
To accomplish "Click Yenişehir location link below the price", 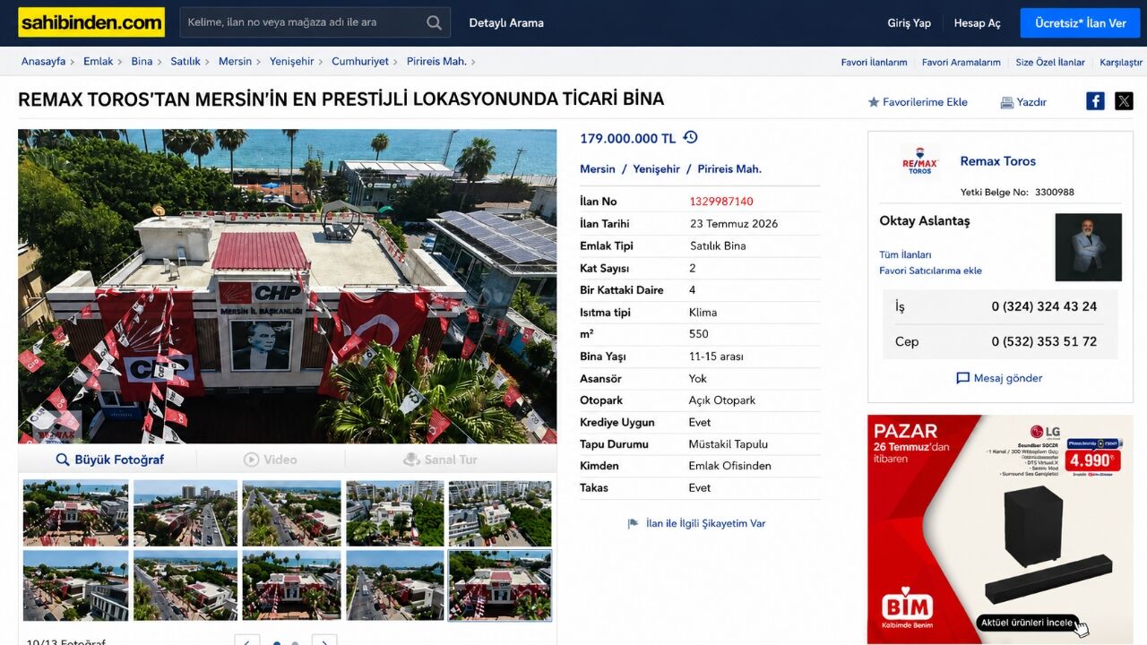I will pos(656,169).
